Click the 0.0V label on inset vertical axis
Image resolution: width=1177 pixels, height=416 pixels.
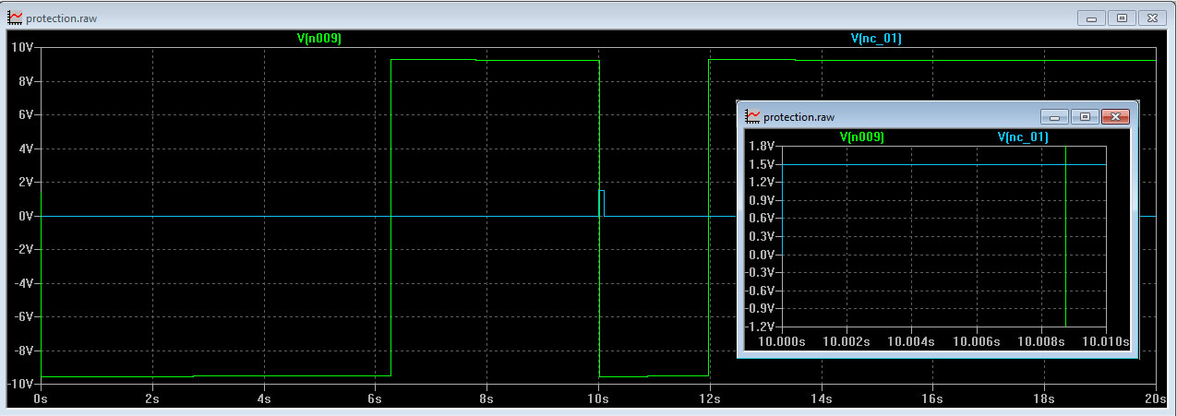pos(762,255)
